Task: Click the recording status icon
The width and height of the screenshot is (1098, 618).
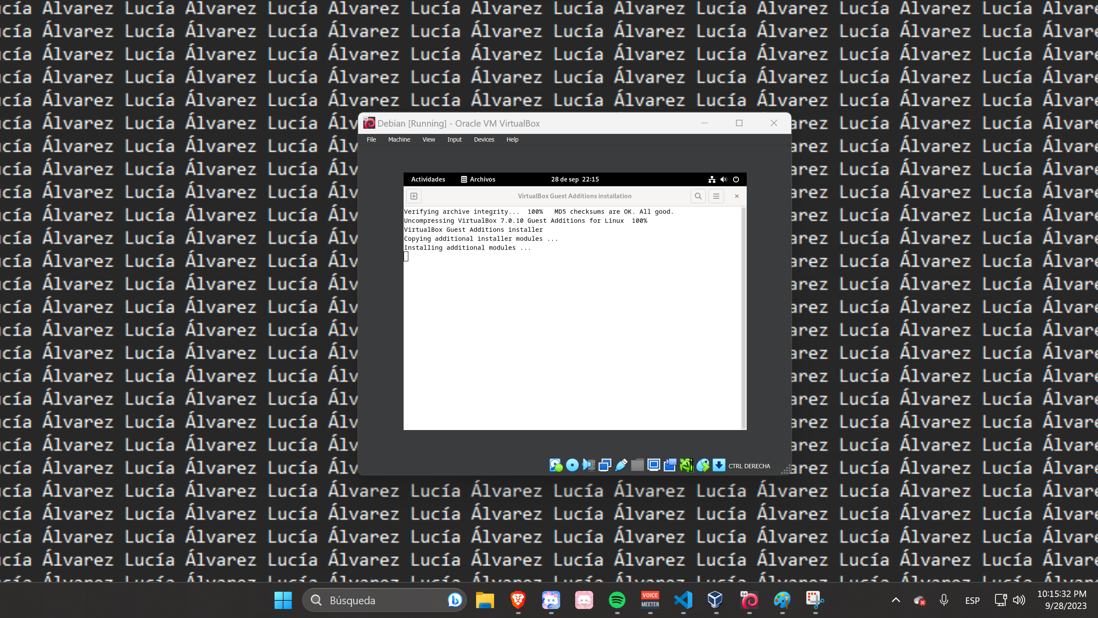Action: [x=670, y=465]
